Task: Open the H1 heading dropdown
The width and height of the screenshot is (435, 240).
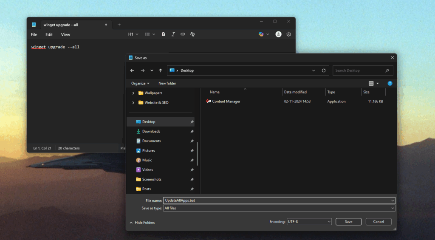Action: (x=133, y=34)
